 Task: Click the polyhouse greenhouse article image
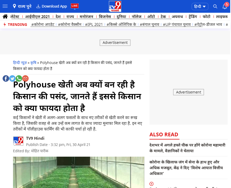[x=78, y=172]
